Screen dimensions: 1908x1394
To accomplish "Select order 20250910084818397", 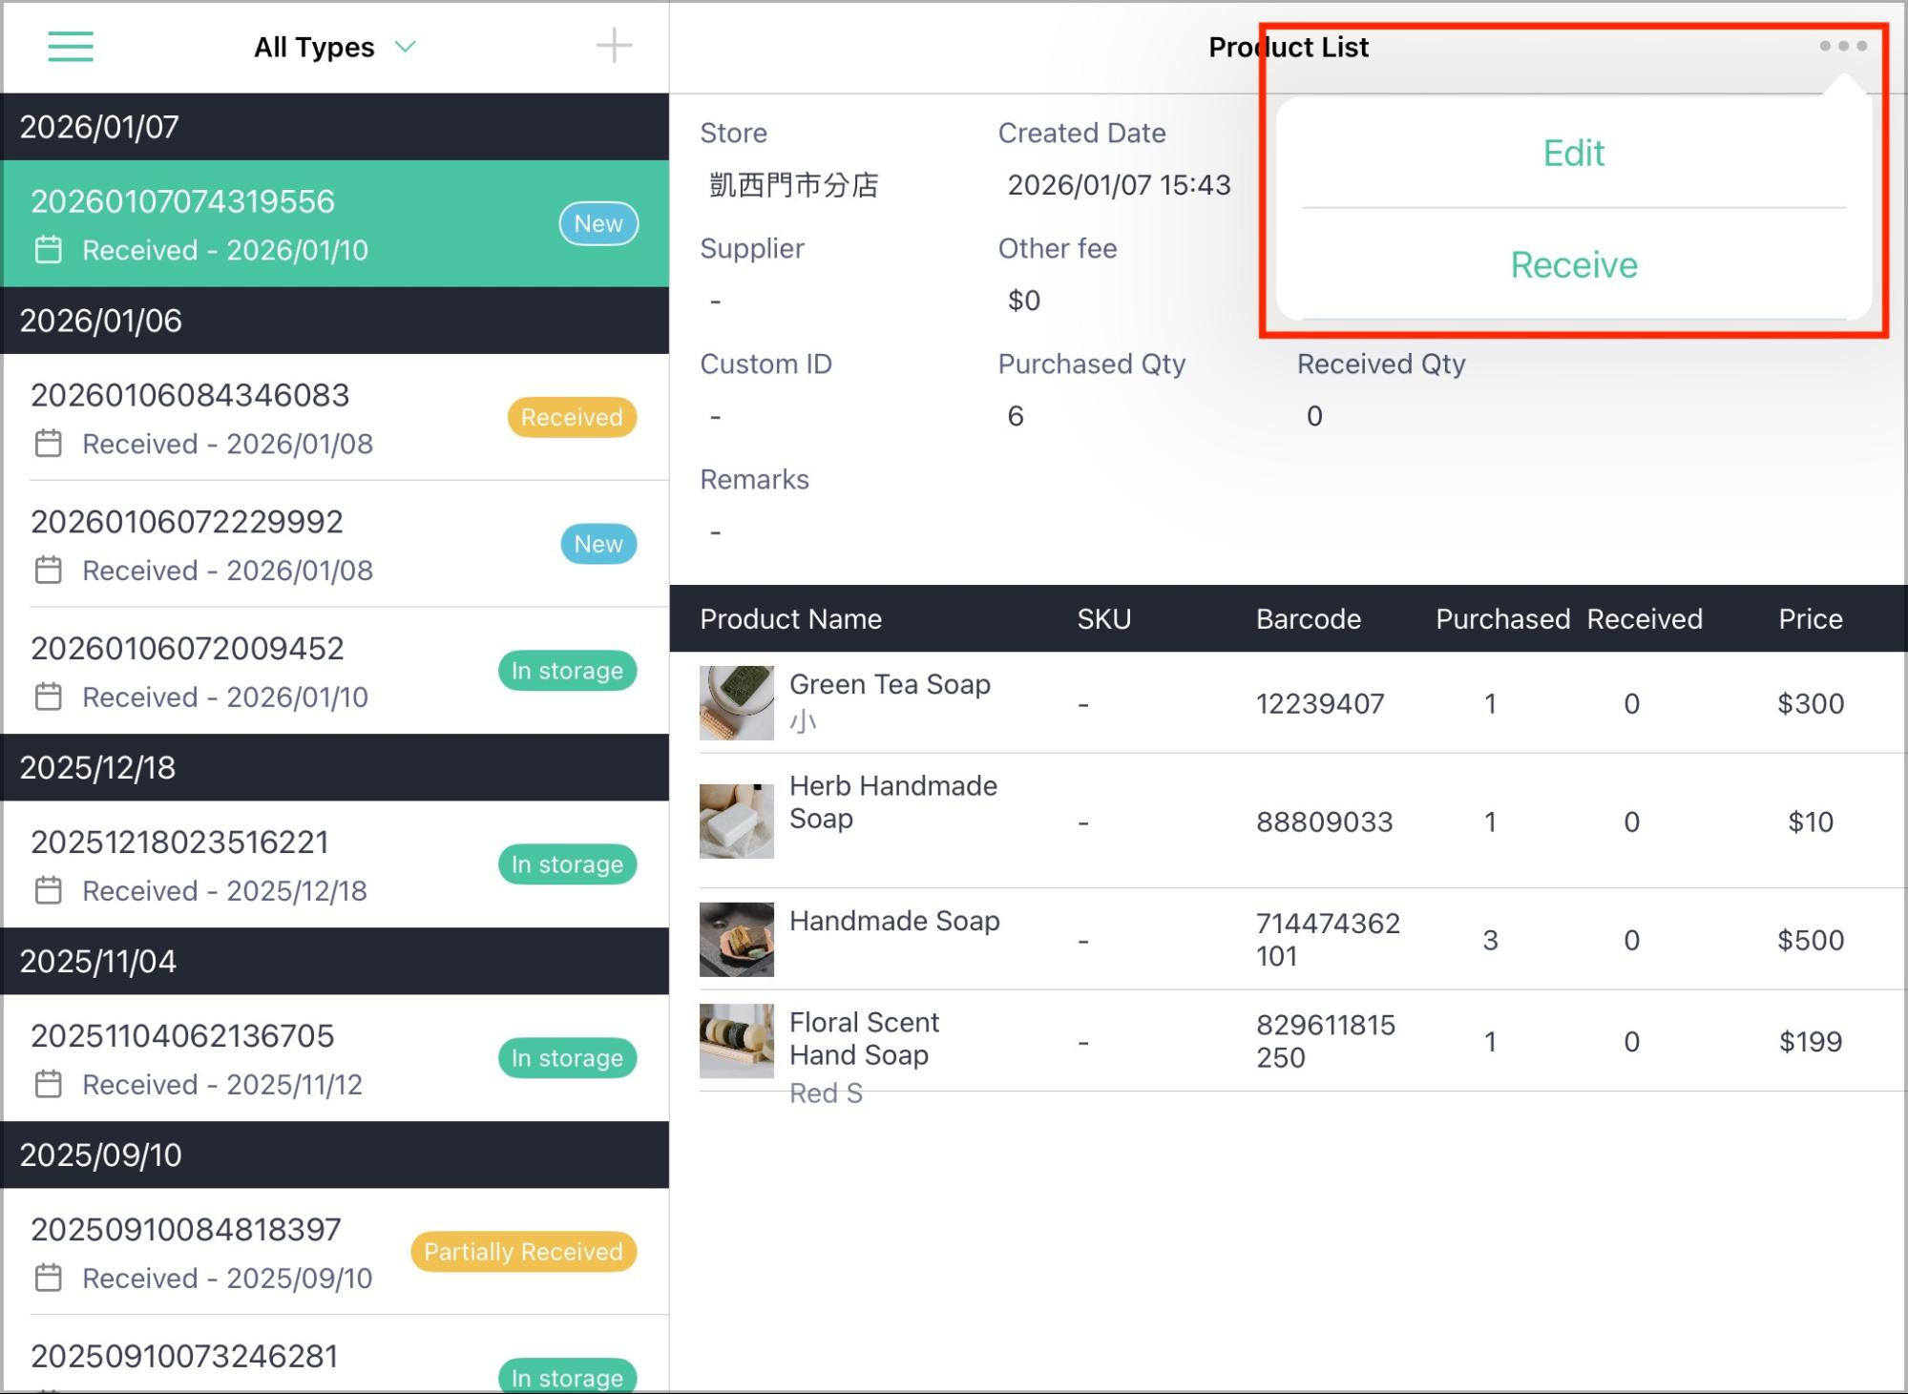I will pos(335,1252).
